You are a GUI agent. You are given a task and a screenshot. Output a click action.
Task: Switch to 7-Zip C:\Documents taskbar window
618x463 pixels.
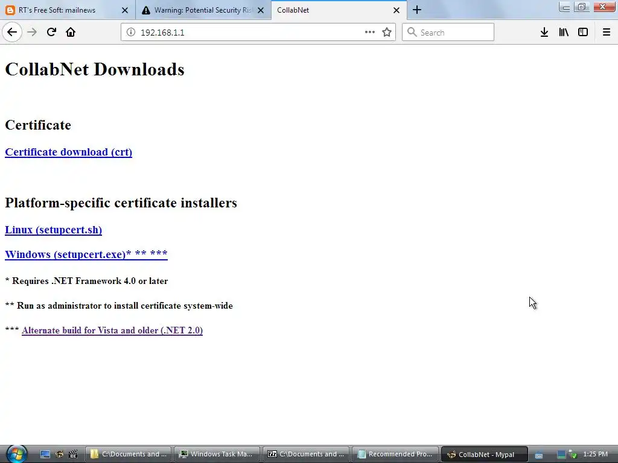coord(306,454)
